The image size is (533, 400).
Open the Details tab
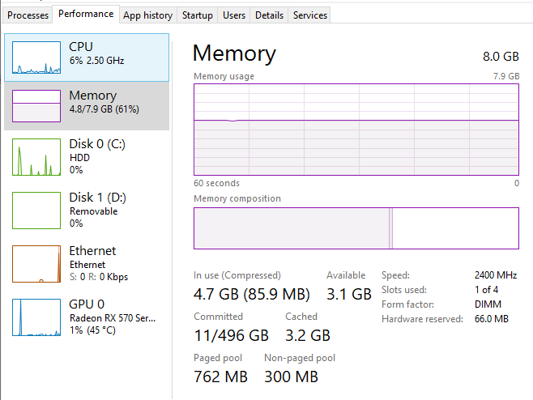[x=269, y=15]
